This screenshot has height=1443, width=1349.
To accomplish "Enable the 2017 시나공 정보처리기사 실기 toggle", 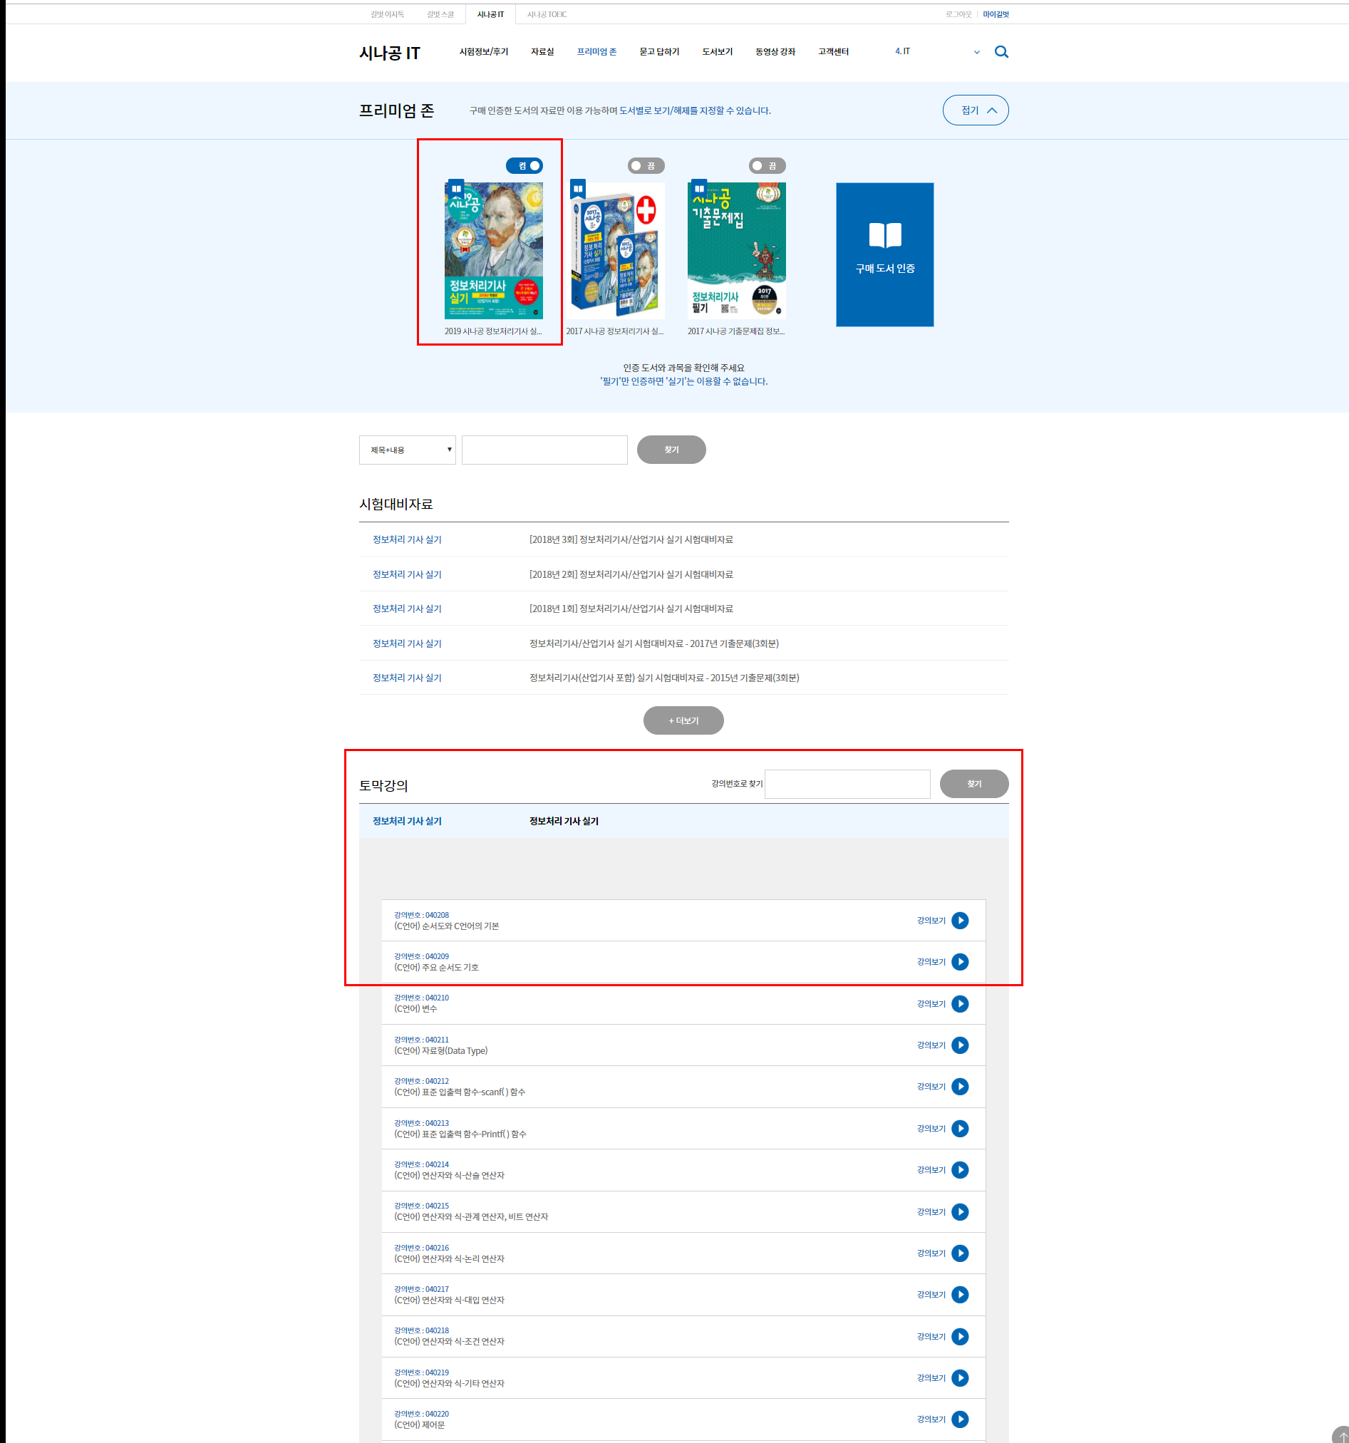I will coord(646,166).
